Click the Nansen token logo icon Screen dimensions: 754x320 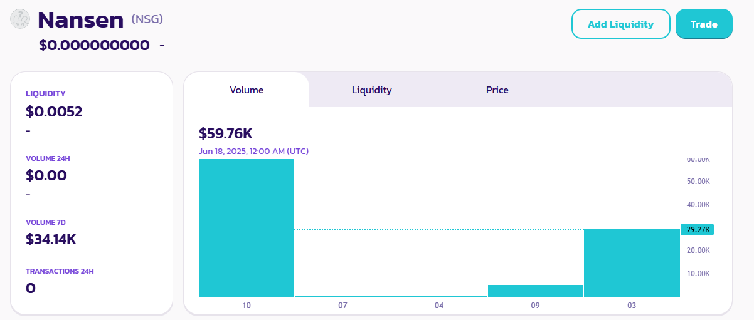(x=20, y=19)
